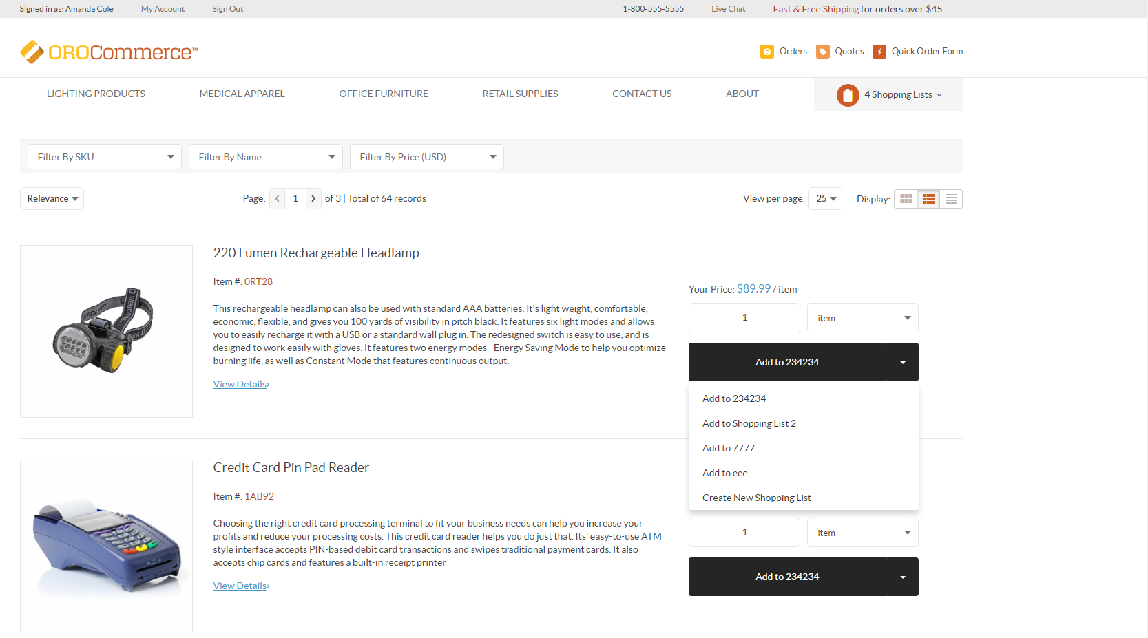Open the Filter By SKU dropdown
Viewport: 1148px width, 638px height.
pyautogui.click(x=105, y=157)
